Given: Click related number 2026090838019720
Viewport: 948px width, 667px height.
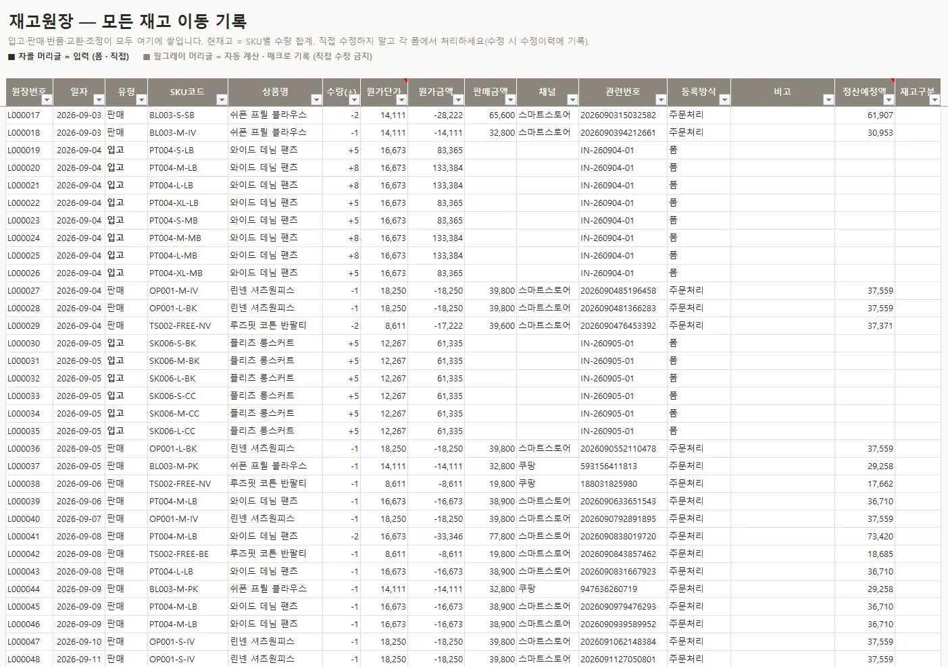Looking at the screenshot, I should (622, 537).
